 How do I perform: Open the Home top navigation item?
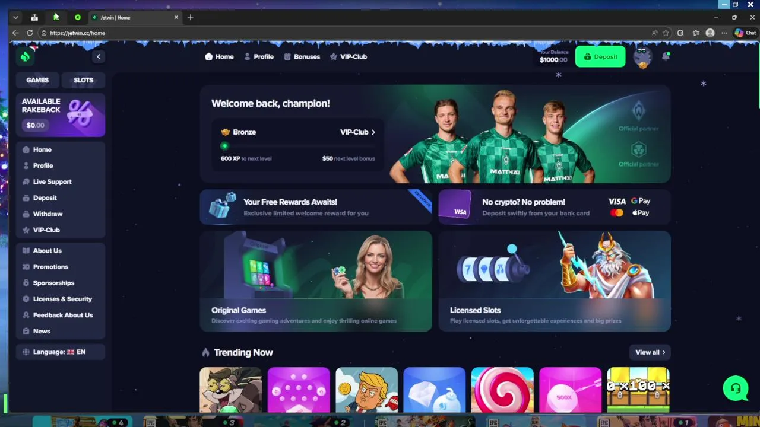tap(219, 56)
